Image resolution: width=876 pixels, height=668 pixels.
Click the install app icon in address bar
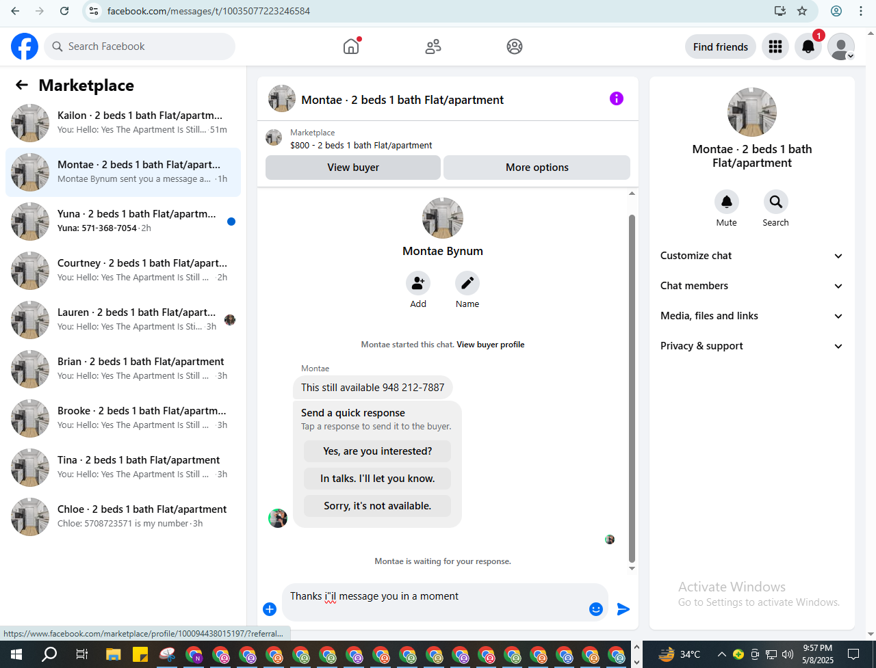(780, 11)
